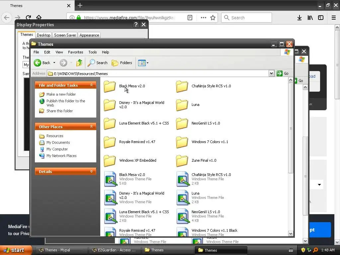Click the Go button beside the address bar
Screen dimensions: 340x255
click(x=283, y=73)
